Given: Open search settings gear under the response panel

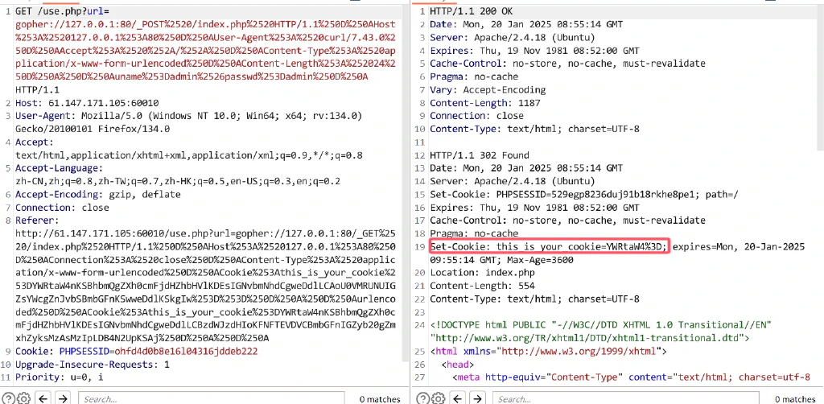Looking at the screenshot, I should coord(437,398).
